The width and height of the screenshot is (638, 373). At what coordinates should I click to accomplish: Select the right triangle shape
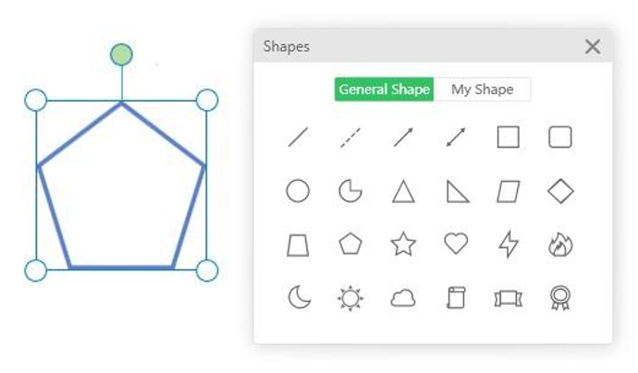point(456,191)
